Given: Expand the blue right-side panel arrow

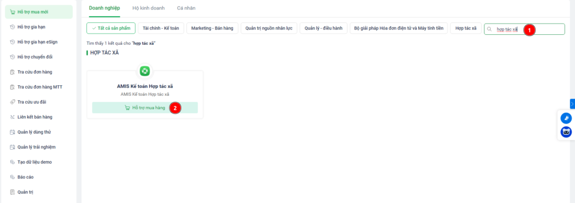Looking at the screenshot, I should [x=572, y=104].
